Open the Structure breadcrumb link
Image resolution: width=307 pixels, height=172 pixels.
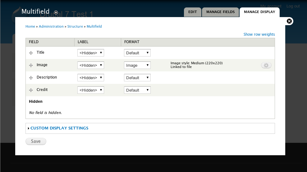pos(75,26)
